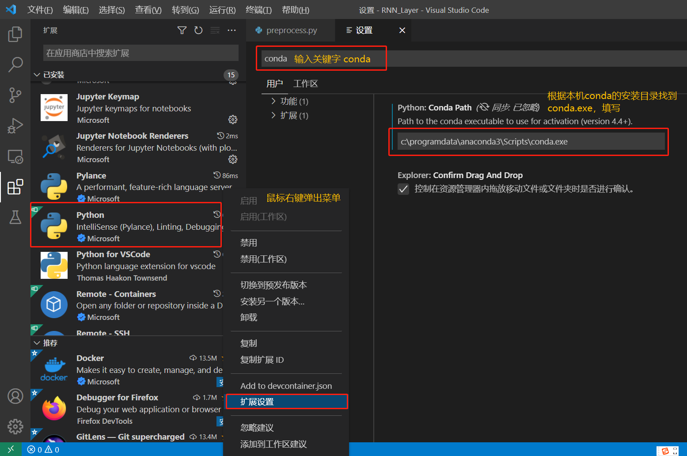Open the Run and Debug view
The height and width of the screenshot is (456, 687).
click(x=15, y=125)
